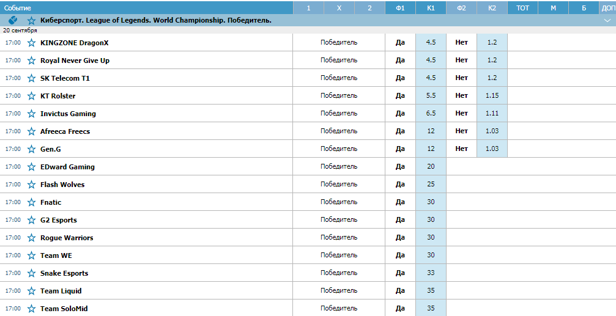
Task: Pick 1.03 odds for Gen.G
Action: 492,149
